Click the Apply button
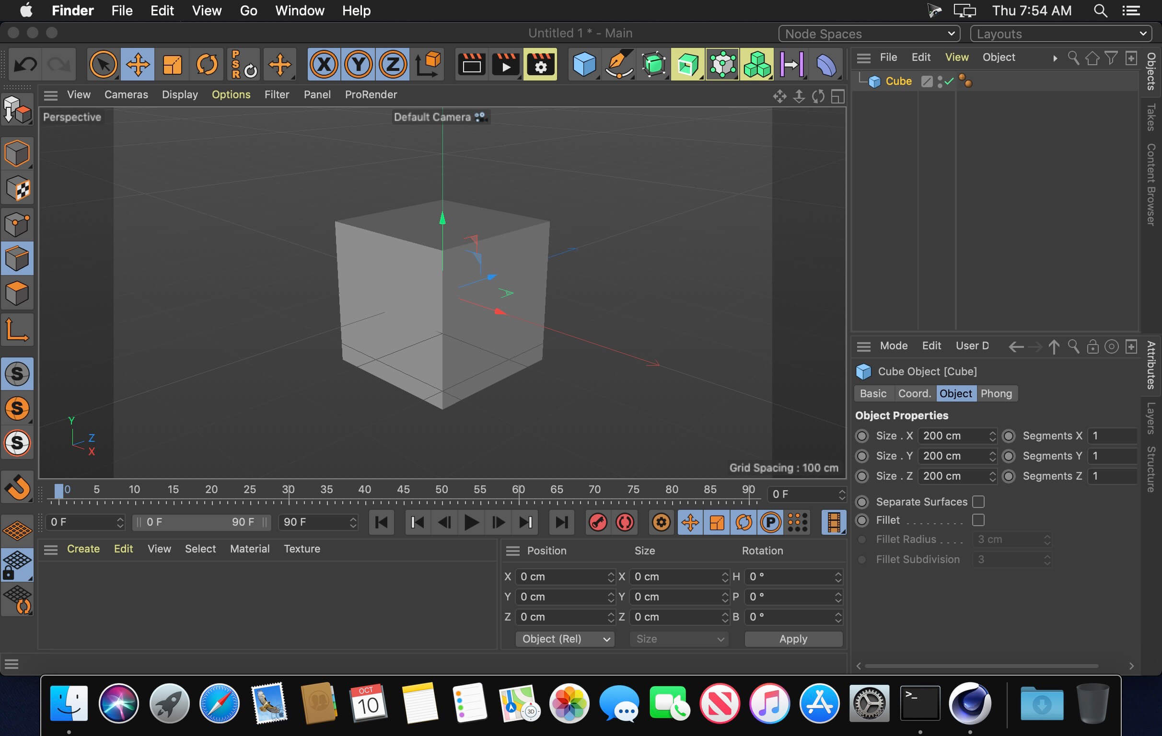This screenshot has height=736, width=1162. tap(793, 639)
